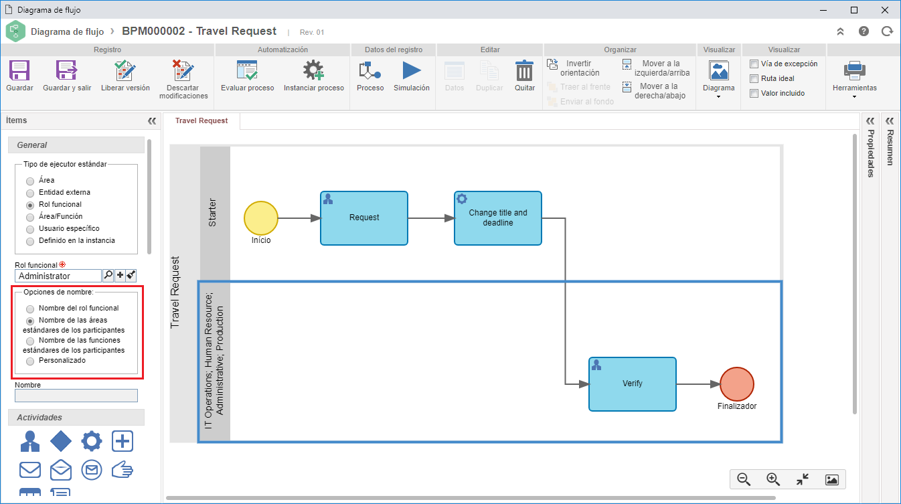
Task: Click the Quitar trash icon
Action: [524, 70]
